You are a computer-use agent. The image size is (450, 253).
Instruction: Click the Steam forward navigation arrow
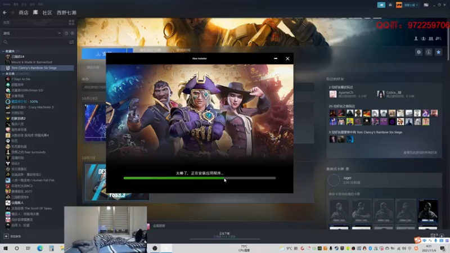(x=12, y=12)
